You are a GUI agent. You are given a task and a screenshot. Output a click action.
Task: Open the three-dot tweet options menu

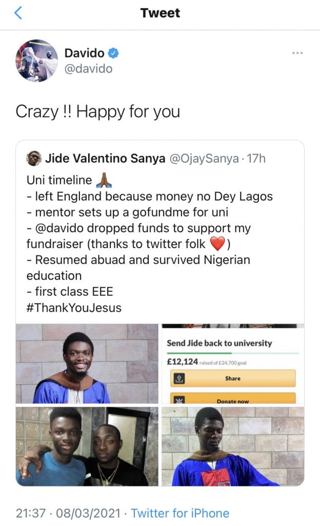[297, 53]
